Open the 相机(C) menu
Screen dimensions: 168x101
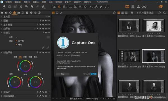pyautogui.click(x=59, y=2)
